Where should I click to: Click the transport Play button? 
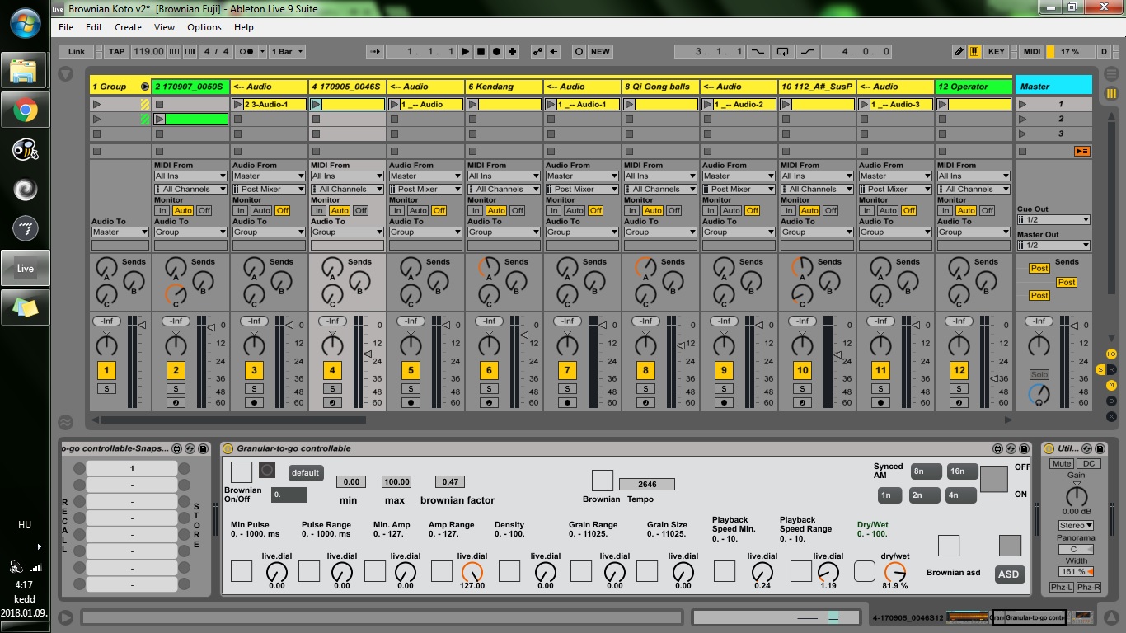tap(466, 51)
